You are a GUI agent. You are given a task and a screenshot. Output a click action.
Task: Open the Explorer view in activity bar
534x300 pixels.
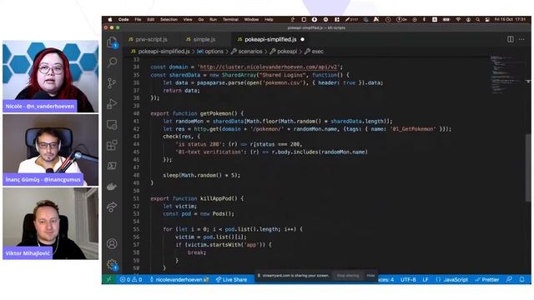point(112,42)
